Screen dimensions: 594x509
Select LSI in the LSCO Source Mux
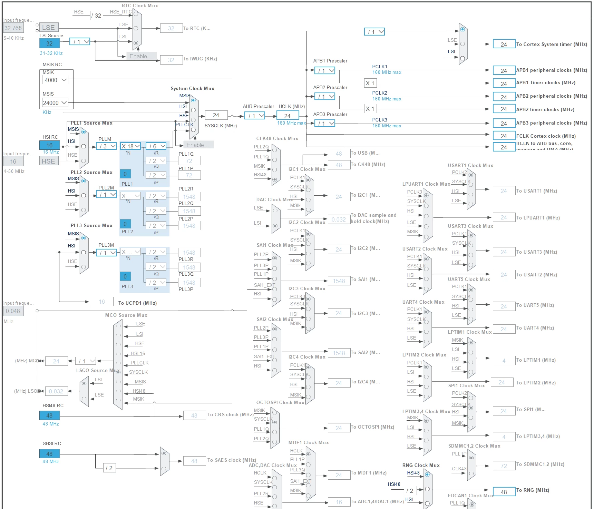point(84,383)
